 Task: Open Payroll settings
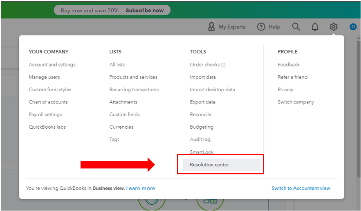pos(45,114)
